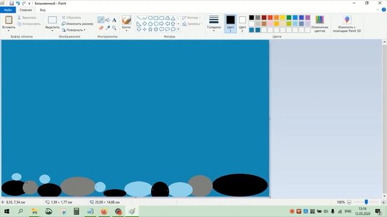Viewport: 387px width, 217px height.
Task: Open Calculator from the taskbar
Action: [76, 212]
